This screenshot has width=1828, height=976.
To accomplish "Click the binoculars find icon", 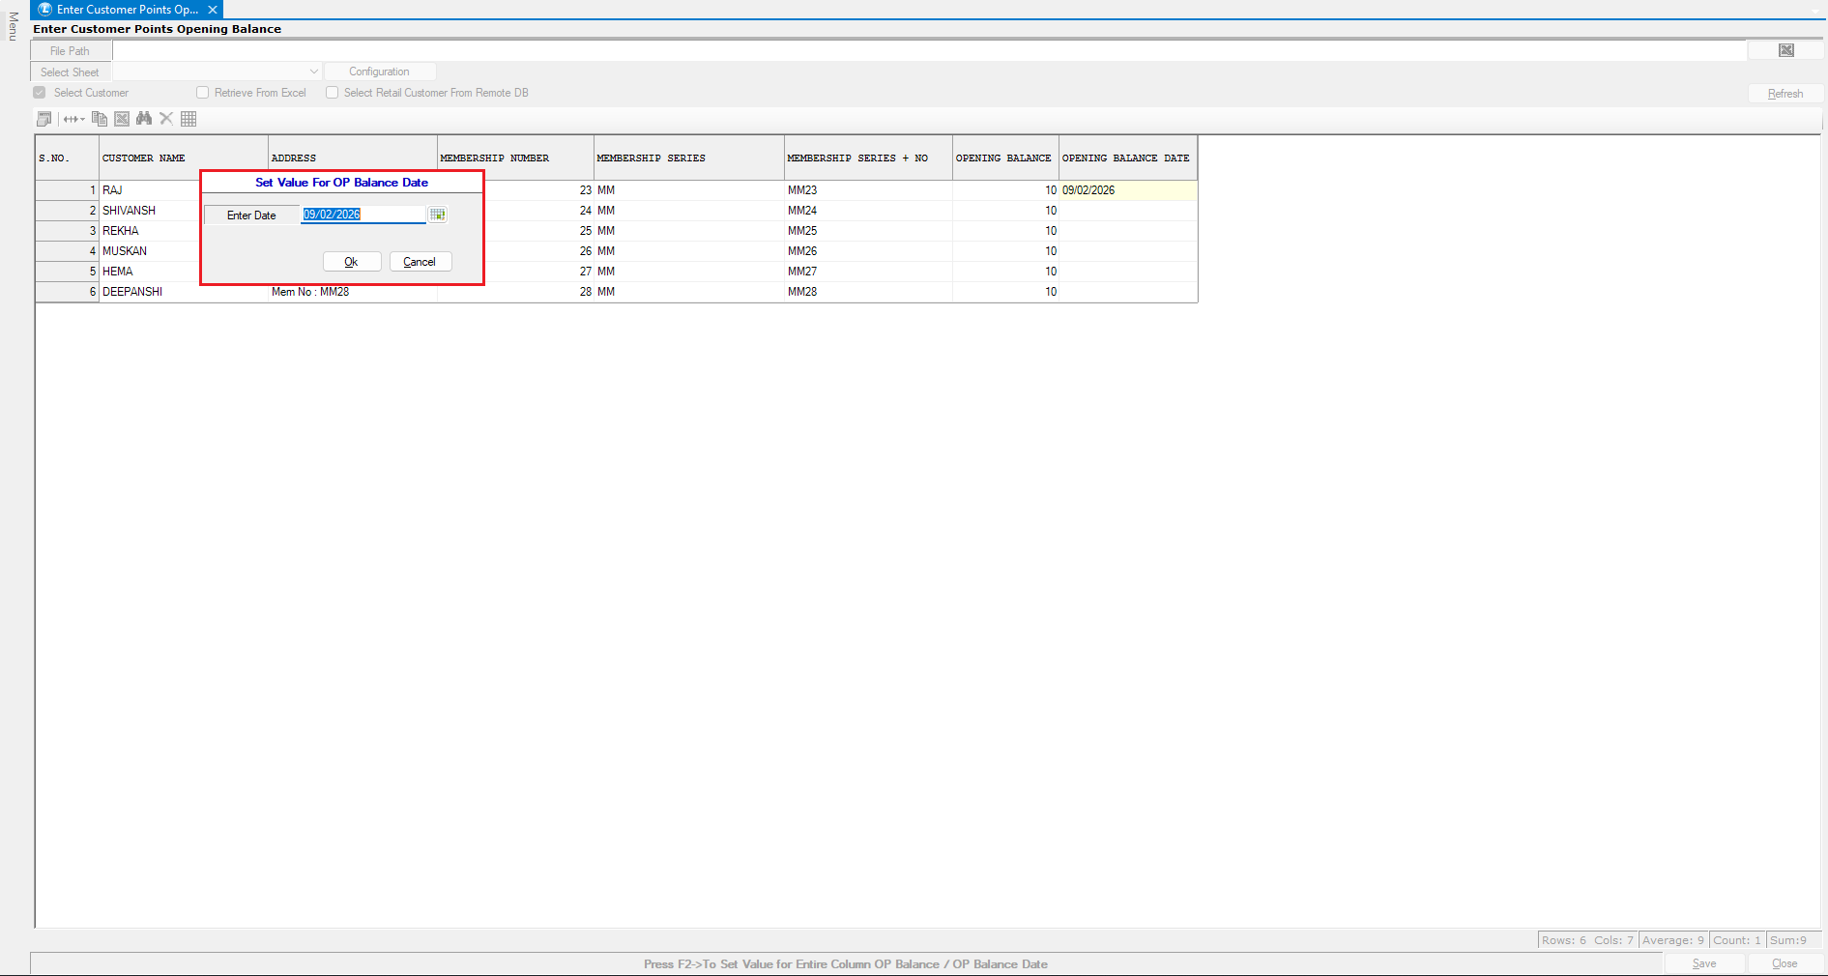I will tap(144, 119).
